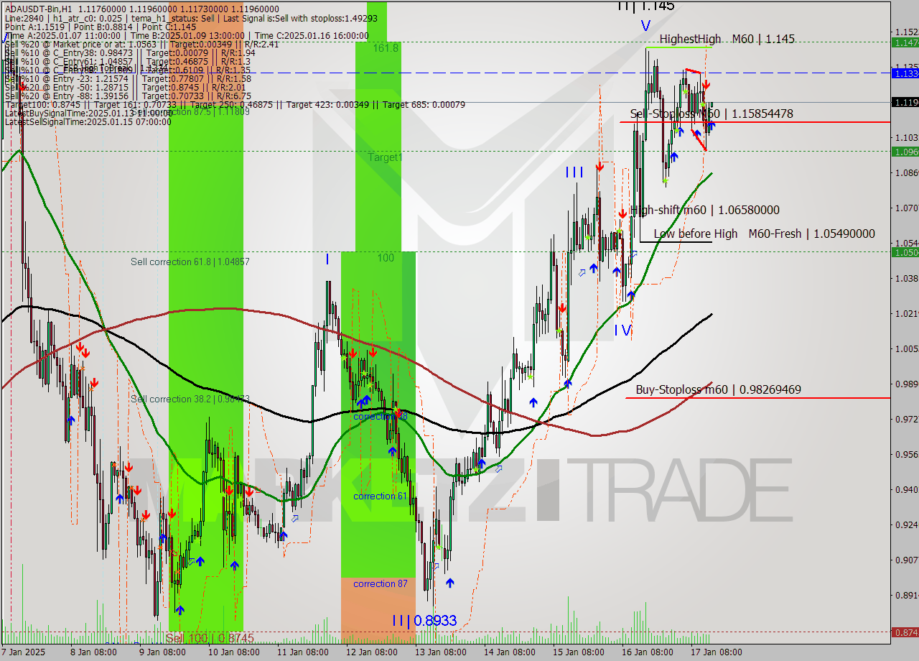
Task: Click the 'correction 87' zone label
Action: coord(380,583)
